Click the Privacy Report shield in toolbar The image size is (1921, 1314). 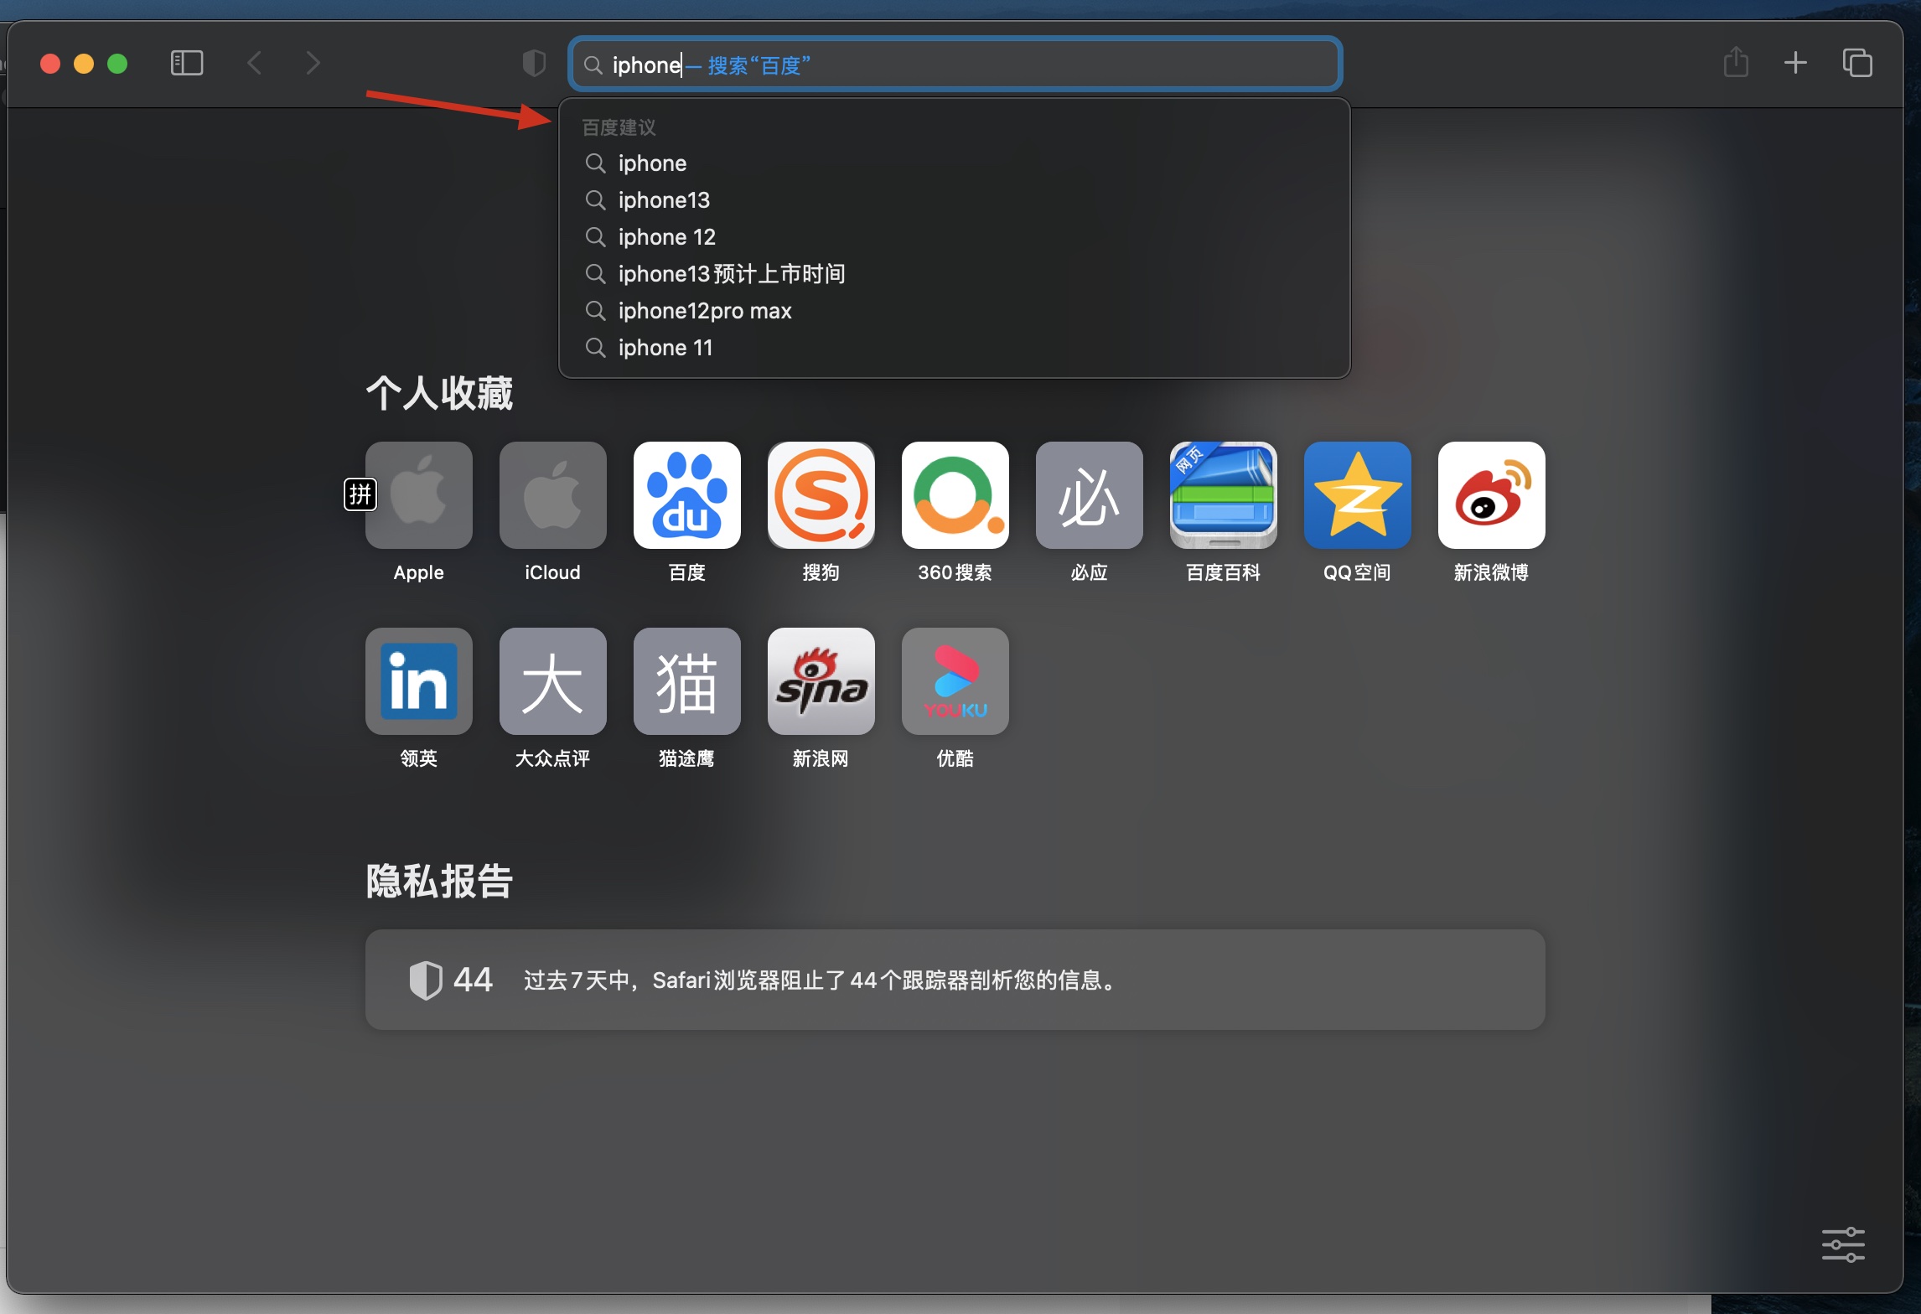[x=533, y=62]
